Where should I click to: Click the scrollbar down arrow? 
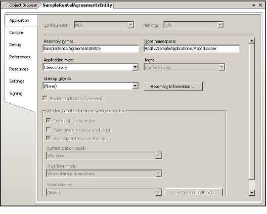(251, 193)
